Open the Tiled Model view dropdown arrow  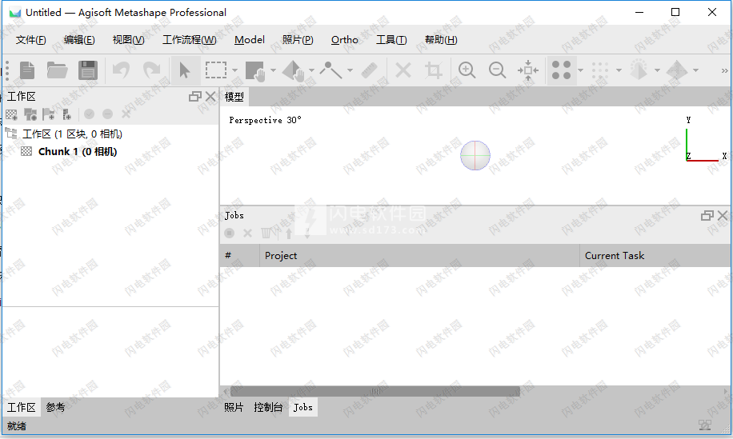(x=695, y=70)
